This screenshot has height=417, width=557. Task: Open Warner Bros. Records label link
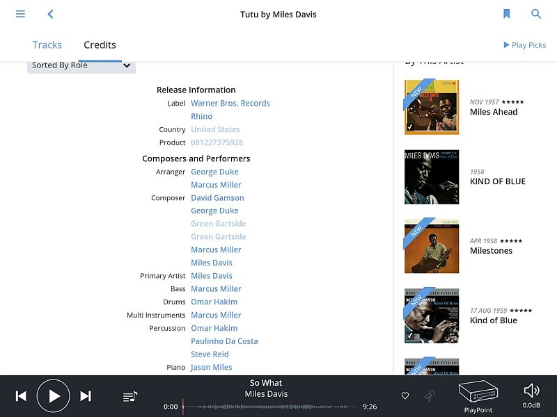[230, 103]
